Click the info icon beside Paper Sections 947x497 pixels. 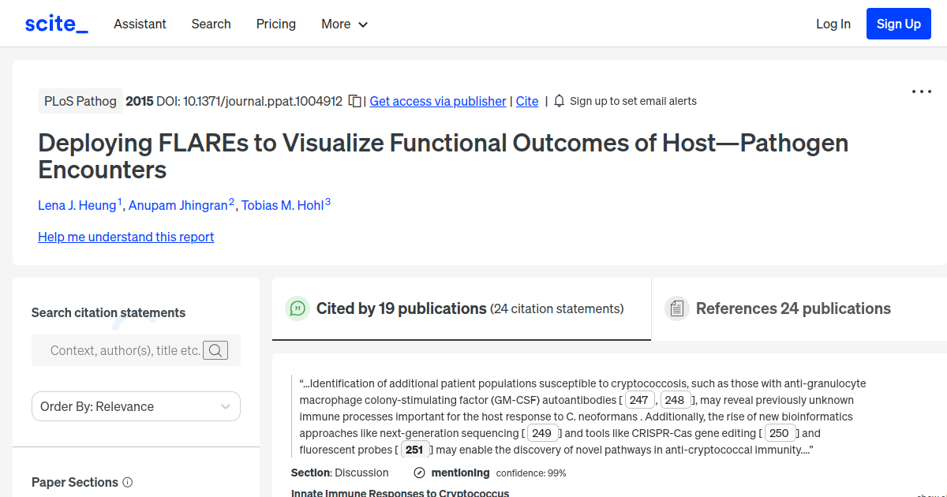click(x=128, y=482)
